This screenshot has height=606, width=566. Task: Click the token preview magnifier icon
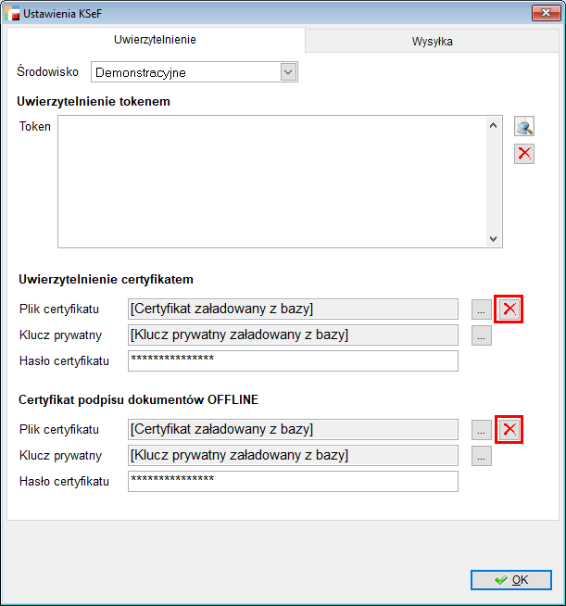click(x=525, y=128)
